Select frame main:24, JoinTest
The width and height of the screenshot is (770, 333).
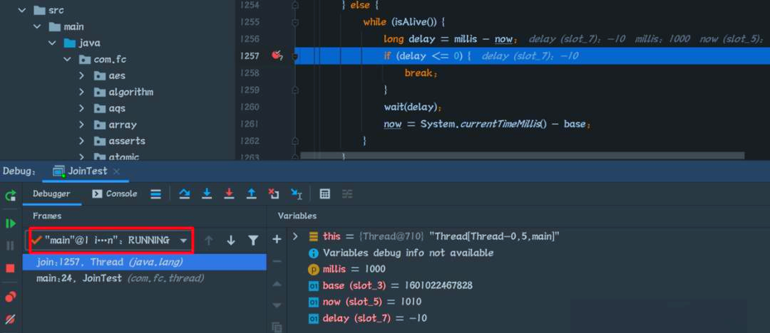(144, 278)
